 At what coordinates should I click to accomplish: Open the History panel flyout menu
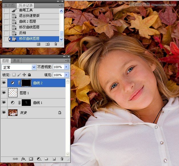(61, 5)
